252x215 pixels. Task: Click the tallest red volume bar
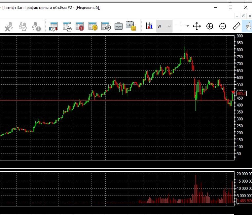click(196, 189)
